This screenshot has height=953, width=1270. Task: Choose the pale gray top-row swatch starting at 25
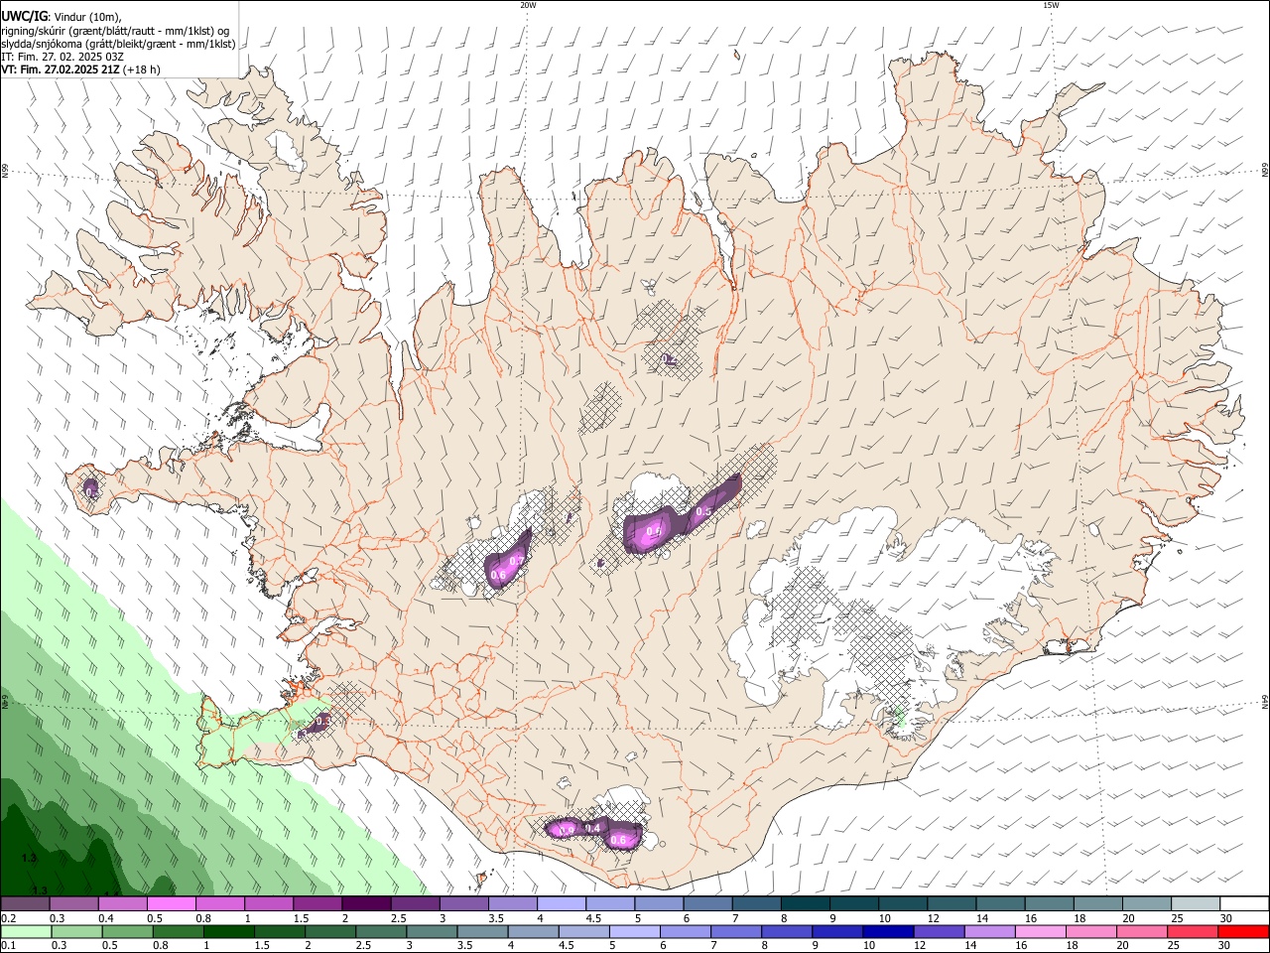[x=1196, y=904]
